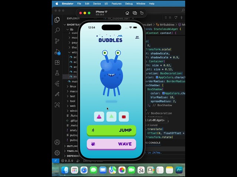Open Mail from the Dock
The width and height of the screenshot is (237, 177).
coord(103,170)
